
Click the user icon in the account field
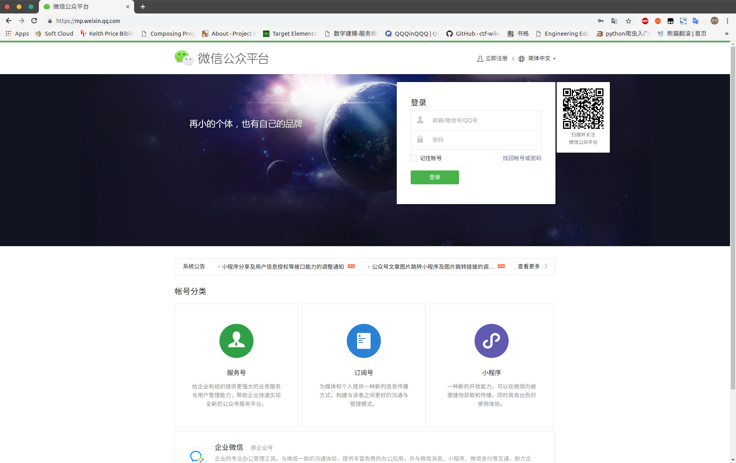pos(420,120)
